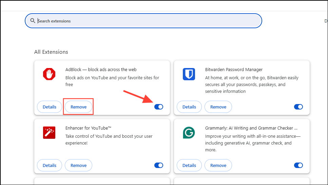Disable the Grammarly extension switch
Viewport: 328px width, 185px height.
point(298,165)
